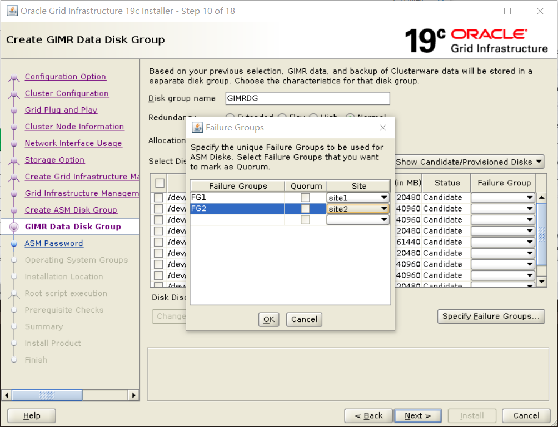Screen dimensions: 558x427
Task: Check the second disk row checkbox
Action: [158, 209]
